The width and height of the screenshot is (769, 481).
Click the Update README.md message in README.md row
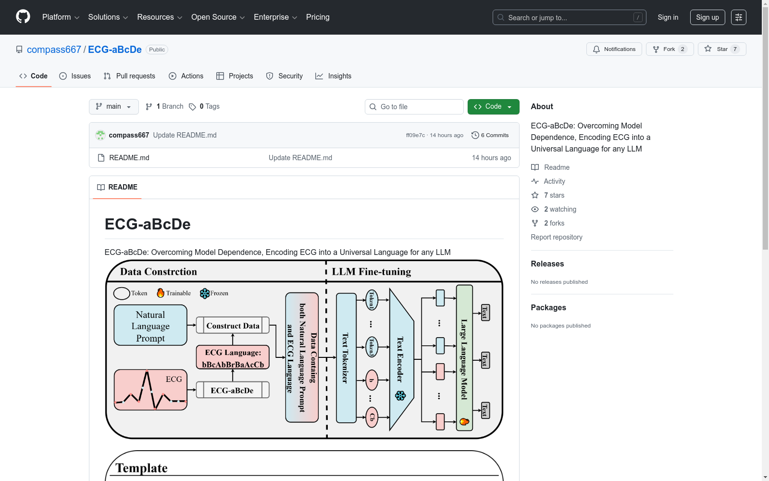click(300, 158)
